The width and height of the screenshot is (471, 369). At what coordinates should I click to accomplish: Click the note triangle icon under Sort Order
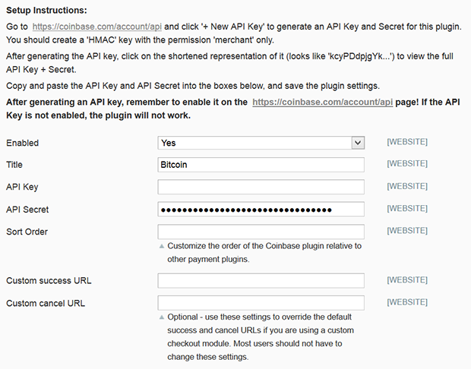pos(162,246)
